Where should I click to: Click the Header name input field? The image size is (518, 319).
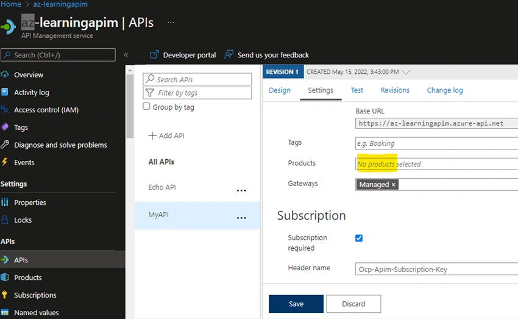pos(436,269)
